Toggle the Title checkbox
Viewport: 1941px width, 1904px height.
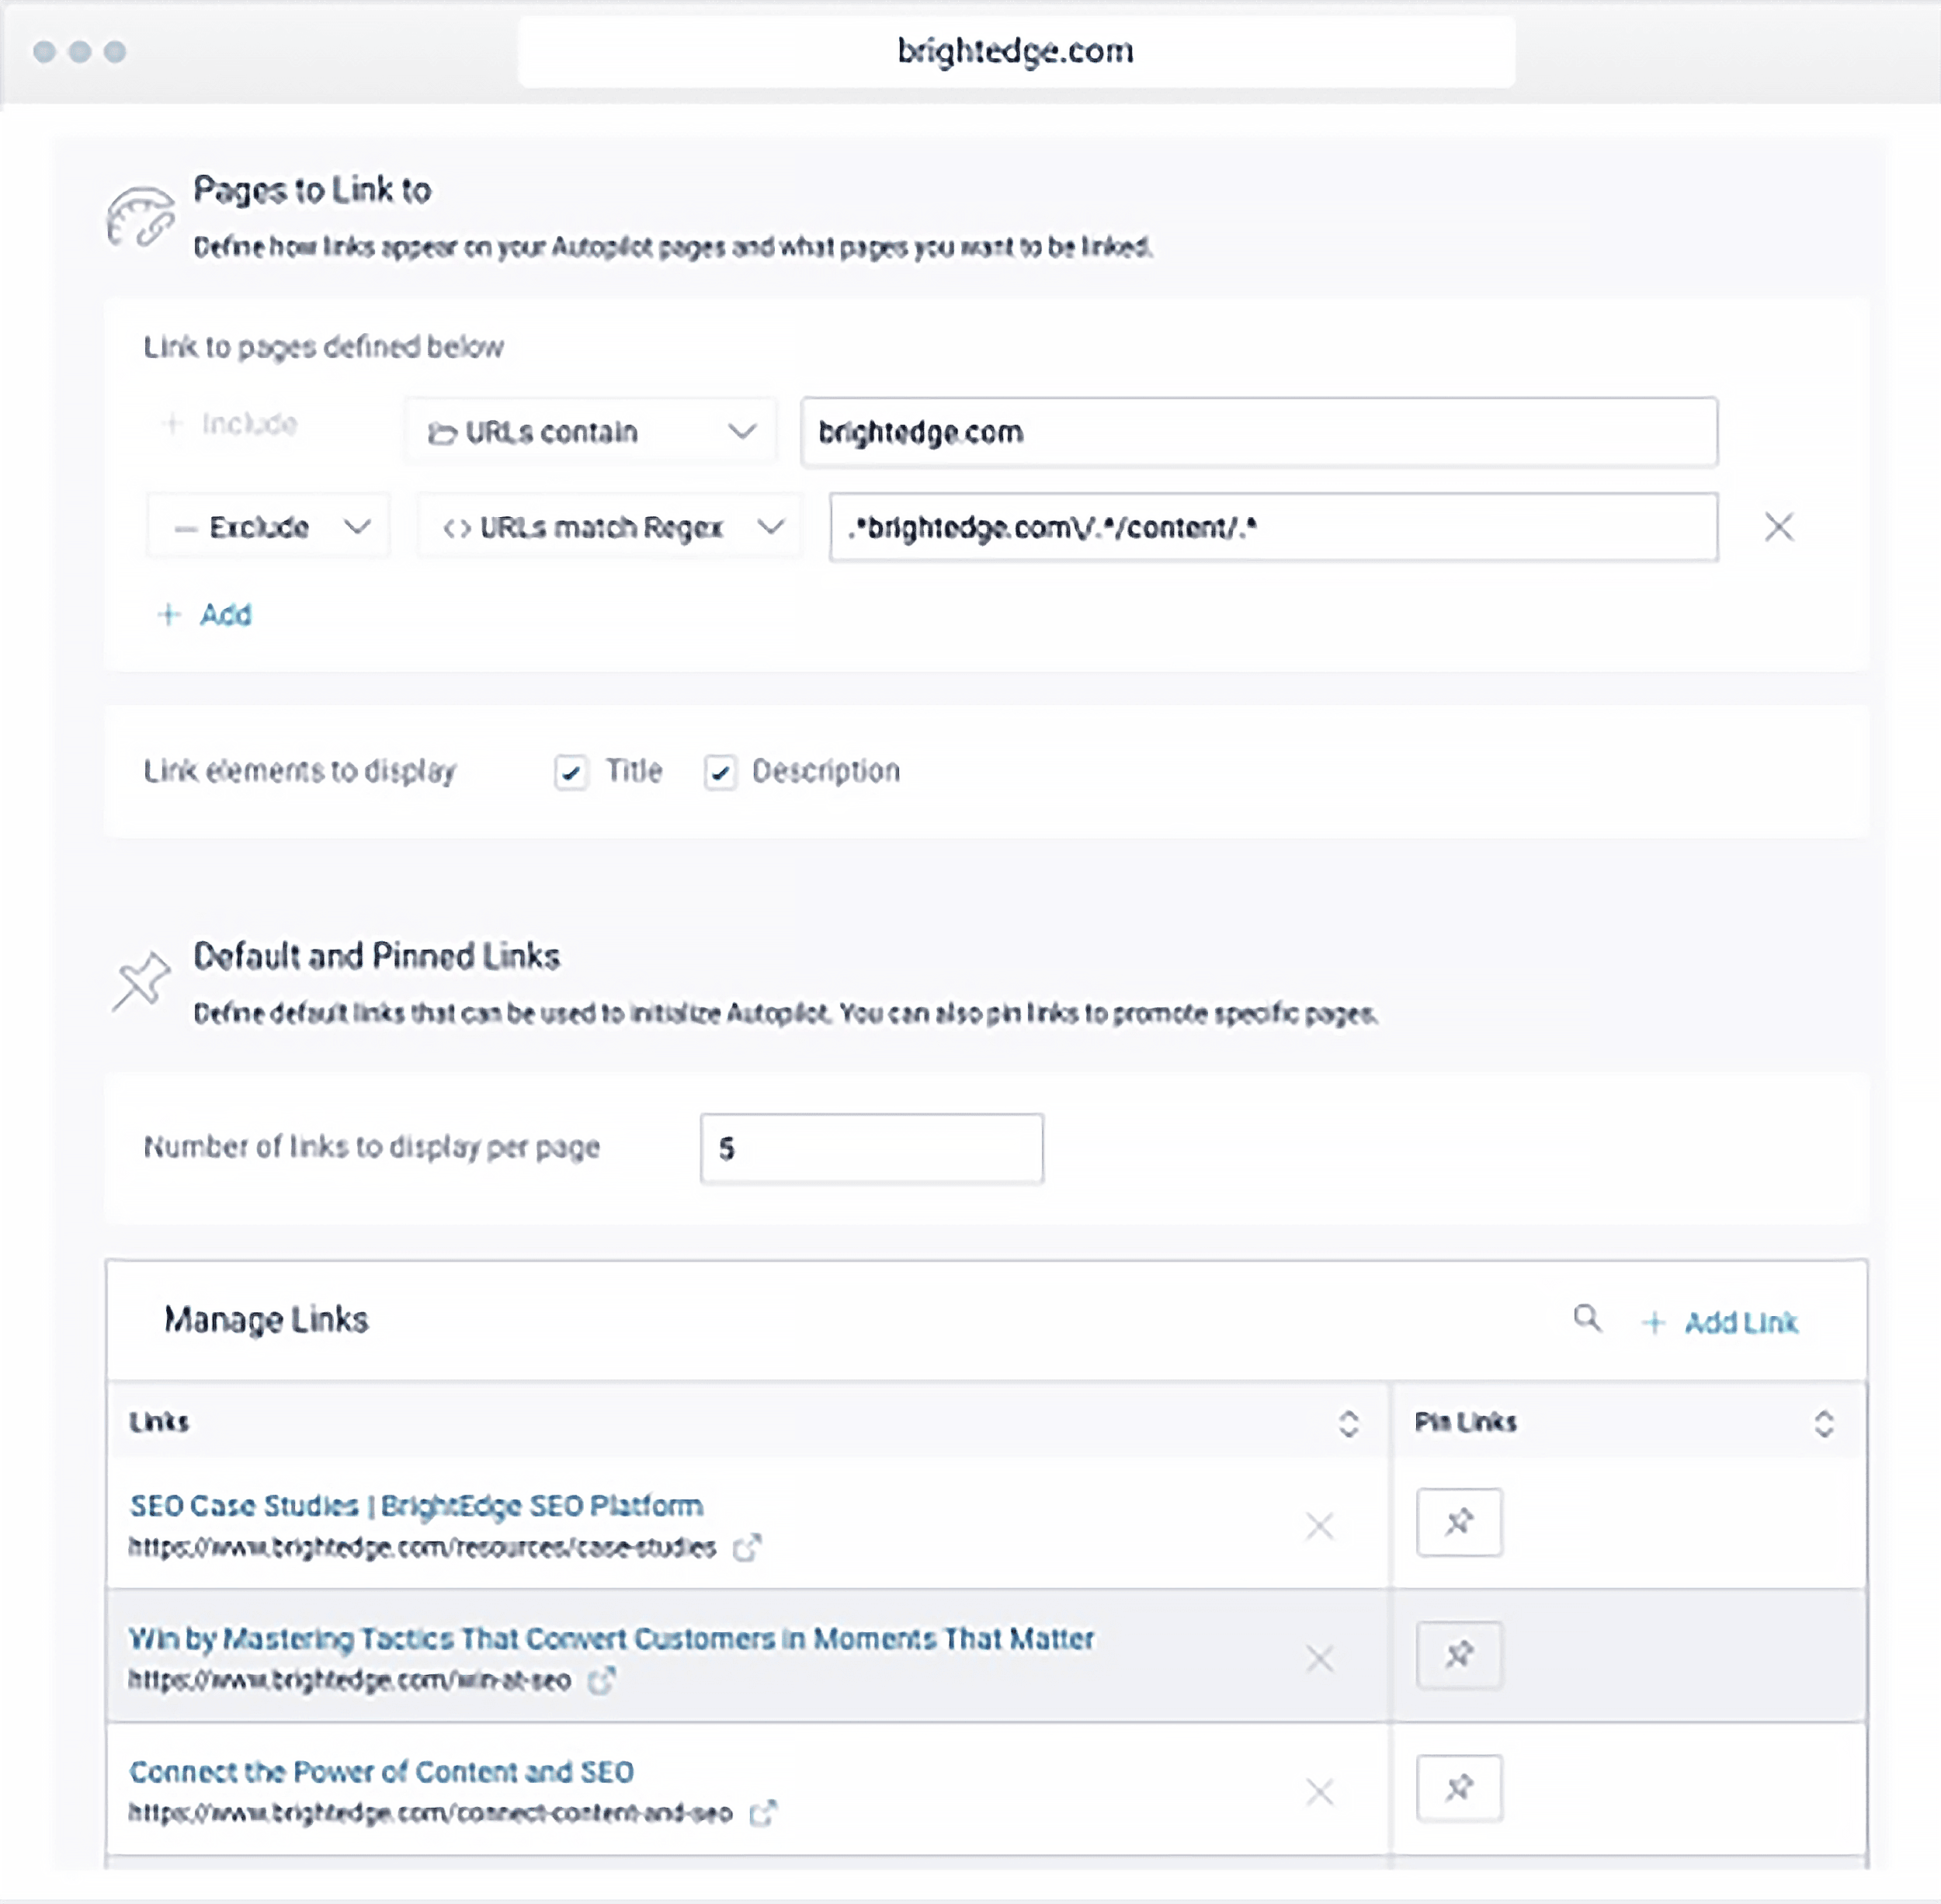(x=571, y=772)
